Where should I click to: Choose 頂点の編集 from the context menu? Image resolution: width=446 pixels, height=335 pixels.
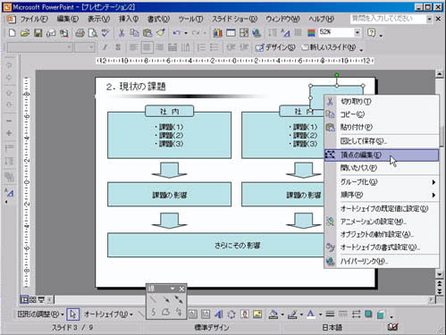point(382,155)
